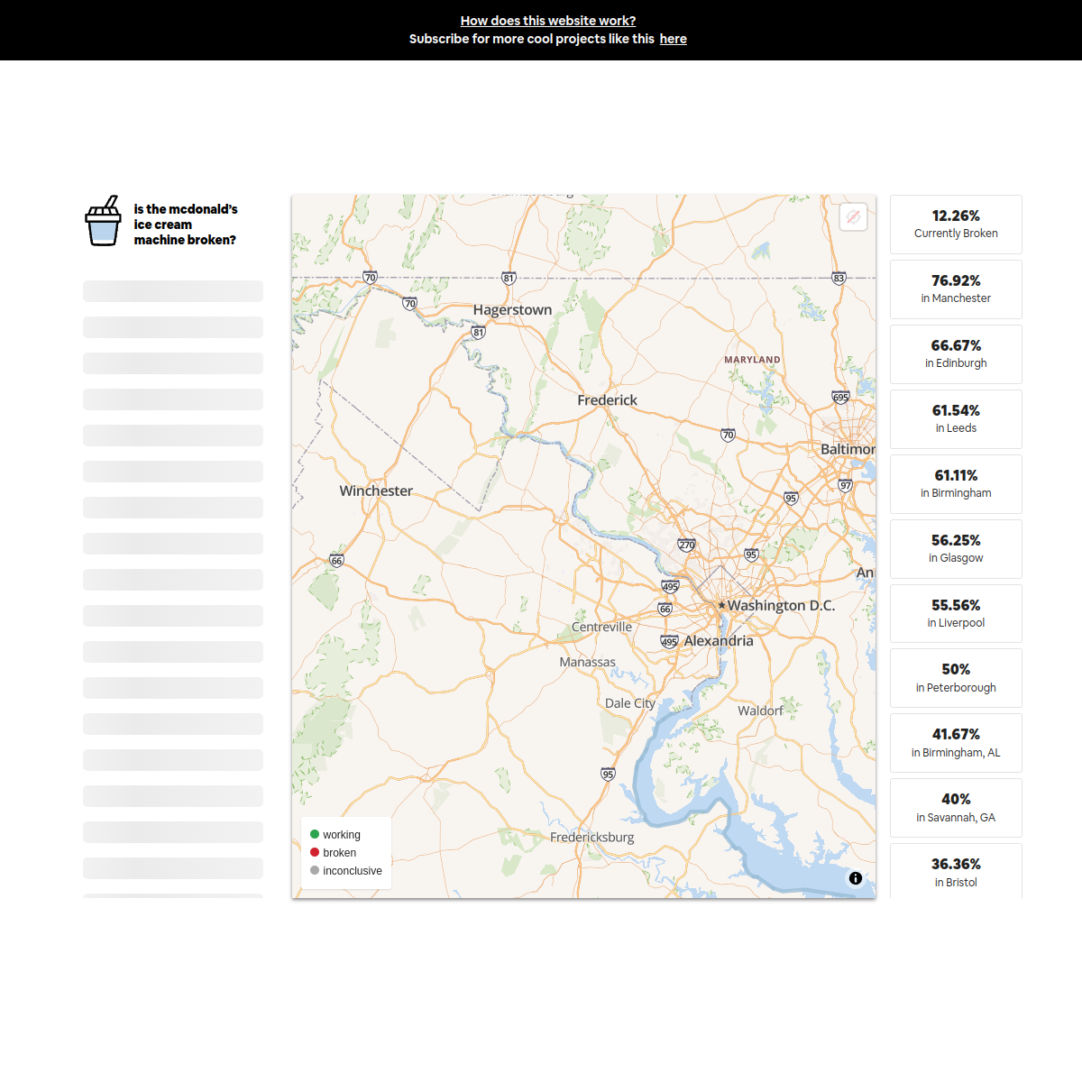1082x1082 pixels.
Task: Click the Frederick city label on map
Action: point(607,400)
